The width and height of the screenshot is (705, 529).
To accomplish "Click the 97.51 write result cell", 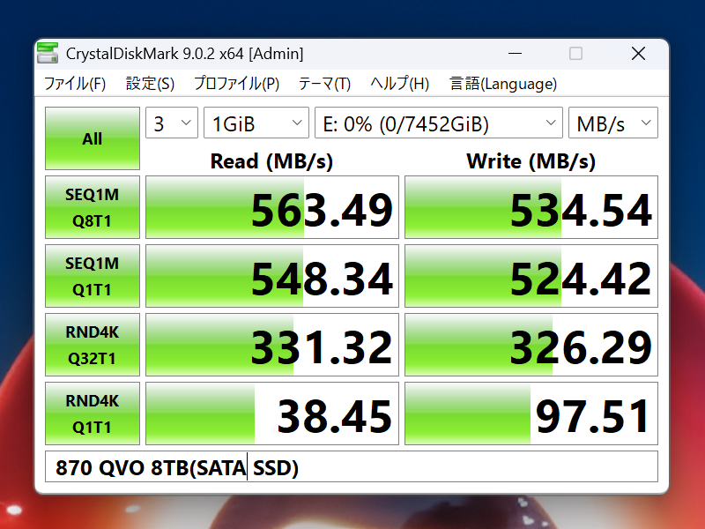I will [531, 414].
